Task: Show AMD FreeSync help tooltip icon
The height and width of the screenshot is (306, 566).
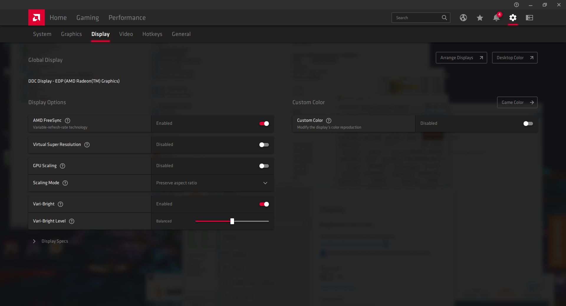Action: (x=68, y=120)
